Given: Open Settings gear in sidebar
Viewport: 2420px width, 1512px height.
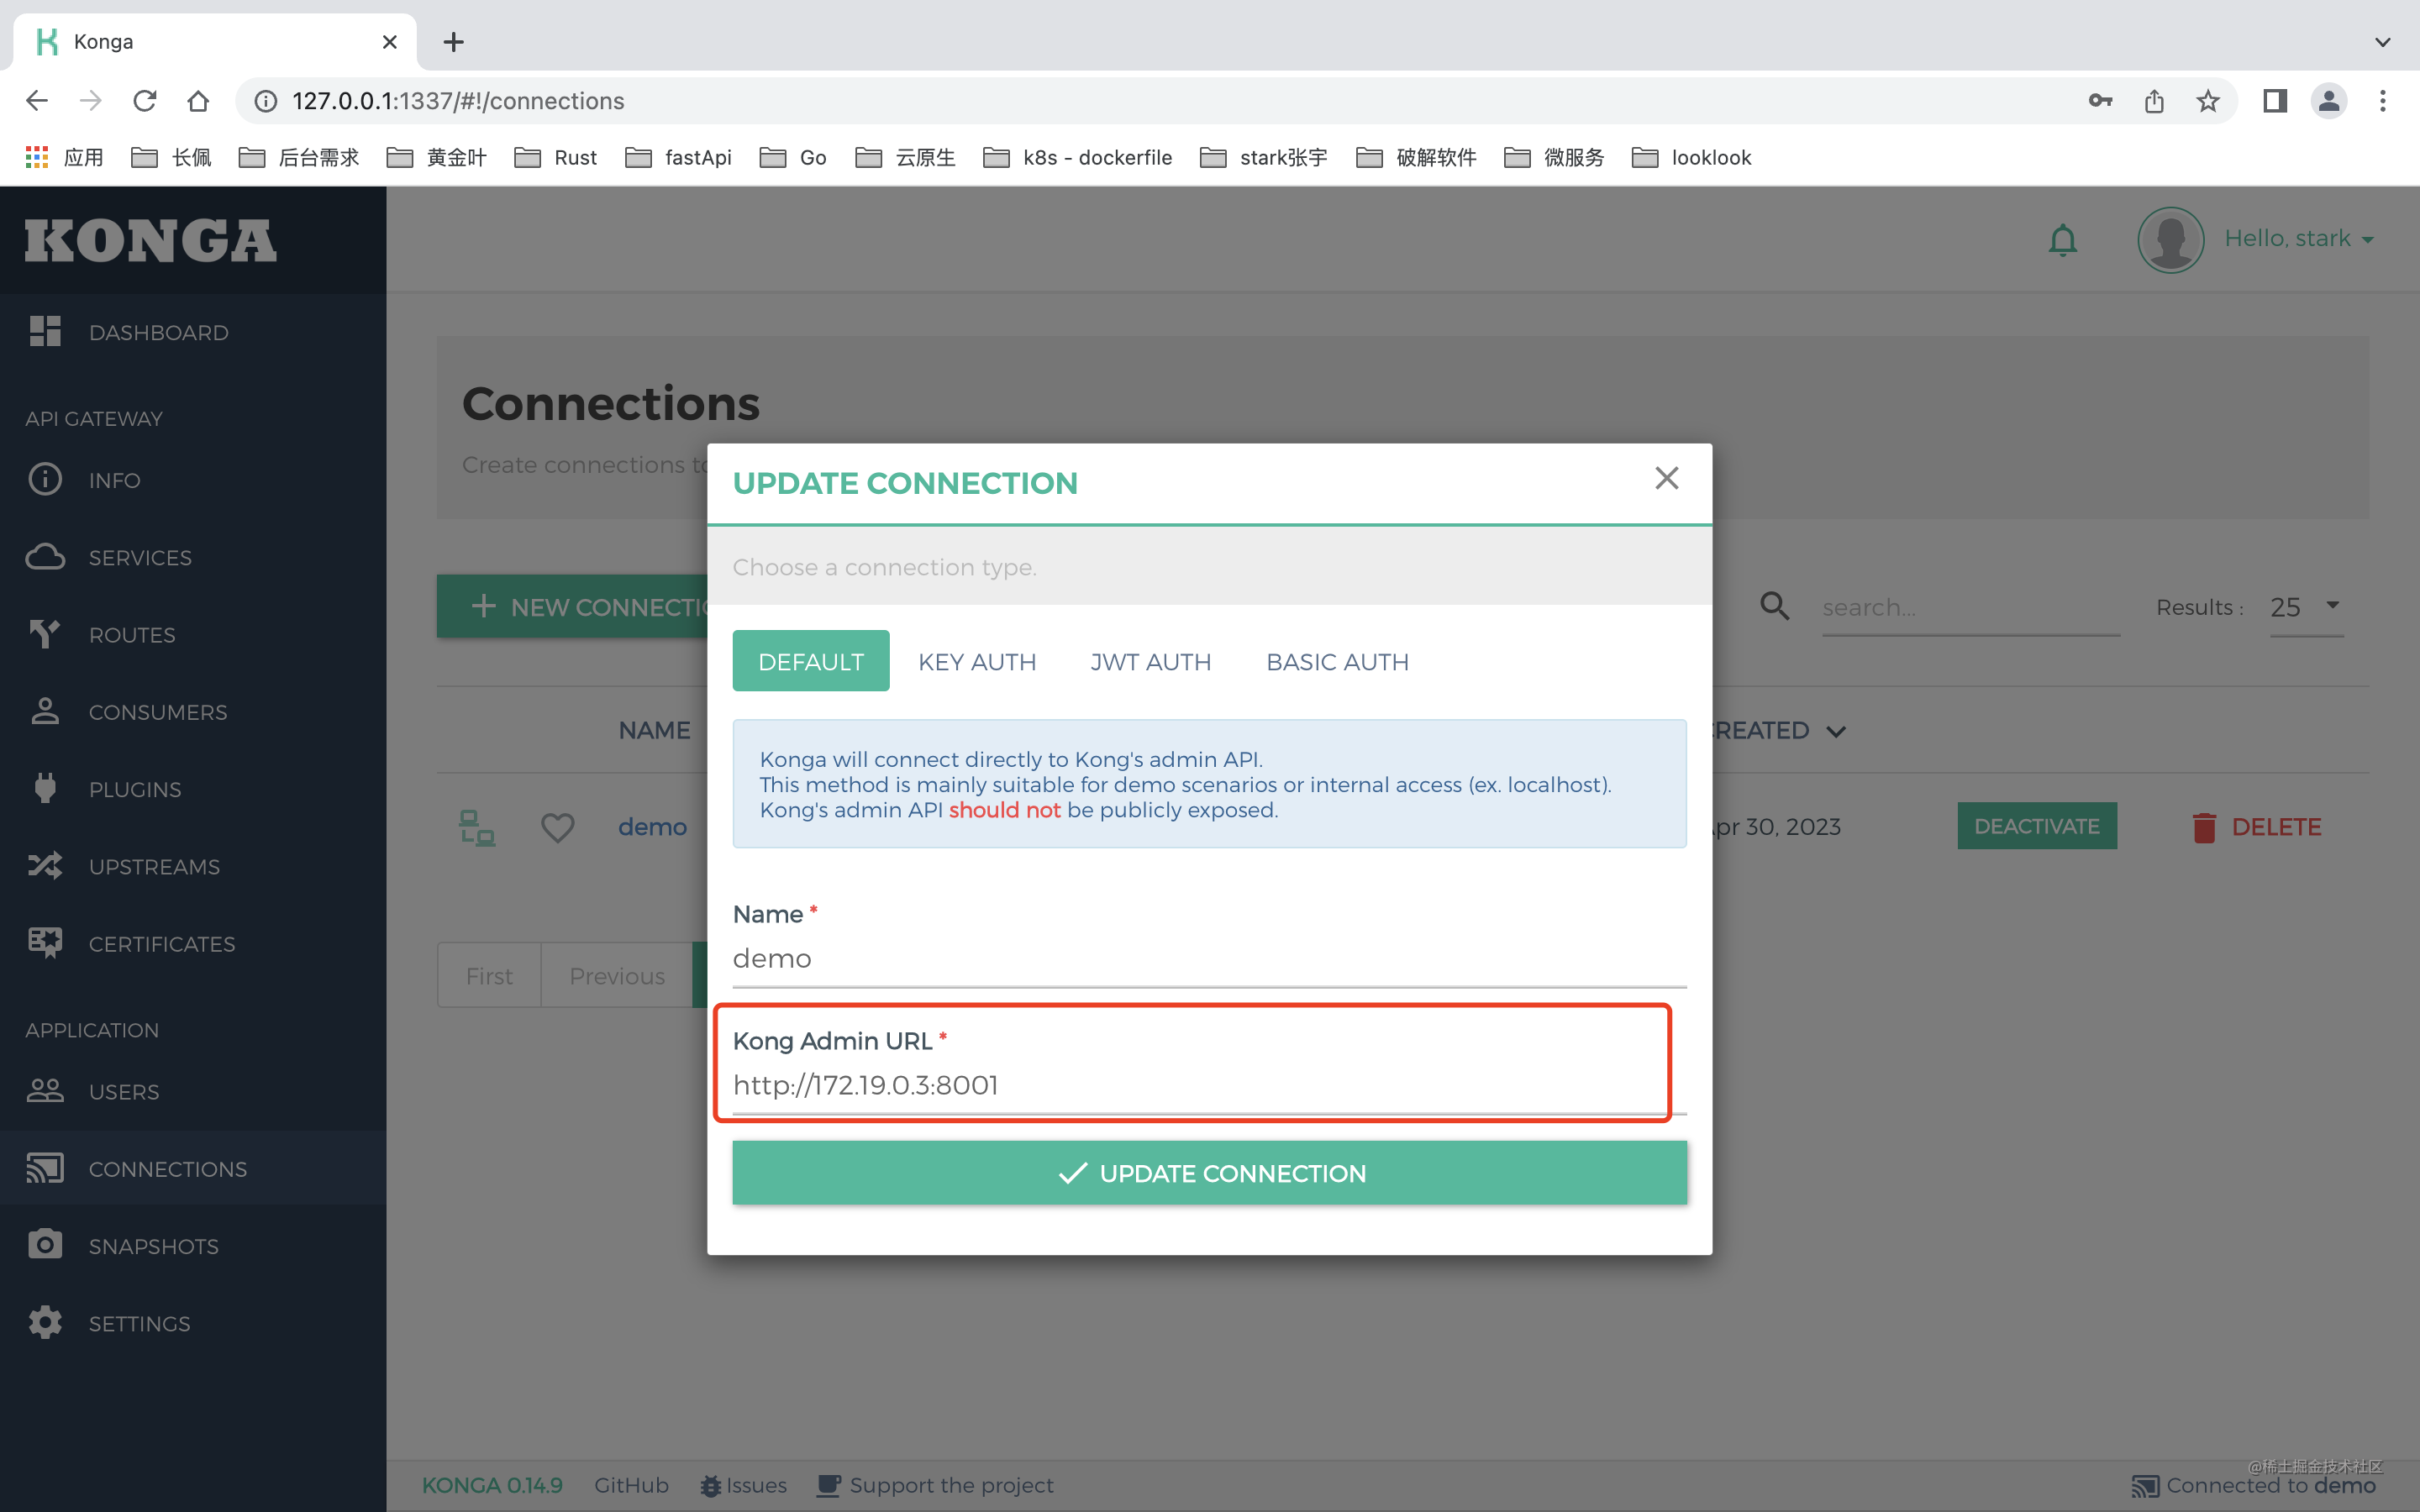Looking at the screenshot, I should (139, 1323).
